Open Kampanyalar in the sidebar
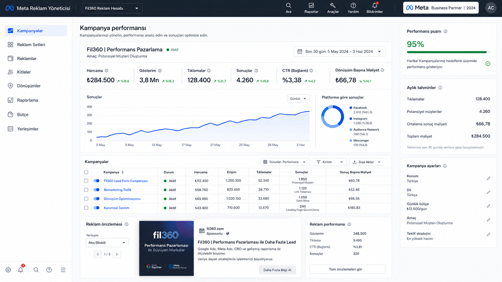 point(36,31)
